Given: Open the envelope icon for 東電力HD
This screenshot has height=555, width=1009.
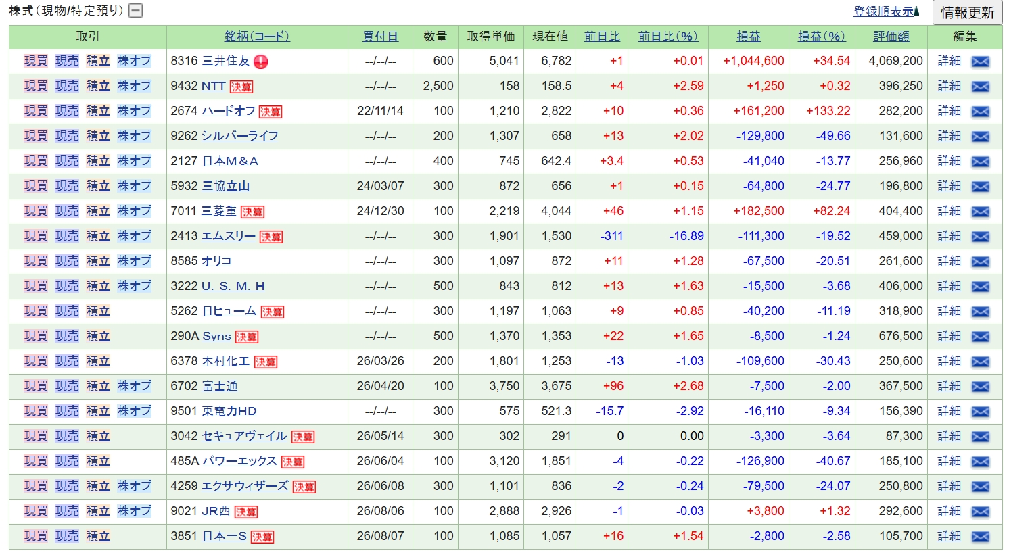Looking at the screenshot, I should [x=980, y=412].
